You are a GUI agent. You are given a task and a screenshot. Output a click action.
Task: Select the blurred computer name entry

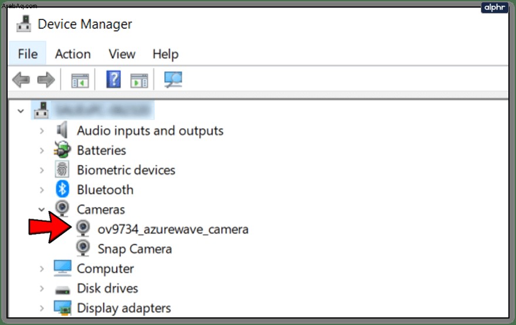(x=103, y=110)
